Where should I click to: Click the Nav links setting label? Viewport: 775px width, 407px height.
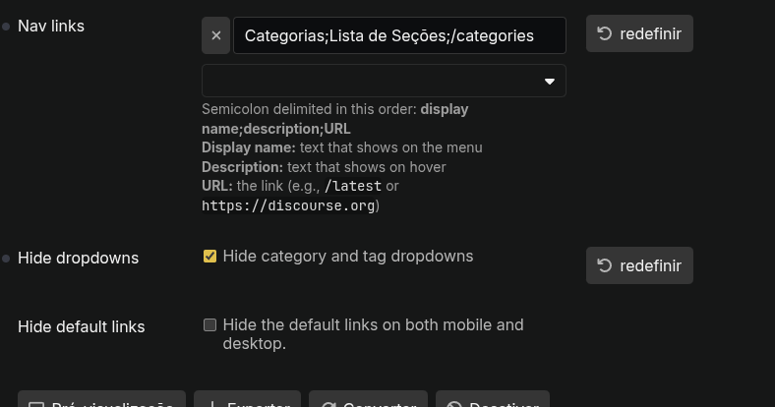pyautogui.click(x=51, y=27)
